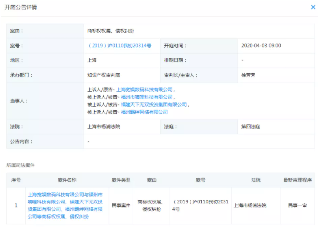
Task: Close the 开庭公告详情 dialog
Action: (313, 7)
